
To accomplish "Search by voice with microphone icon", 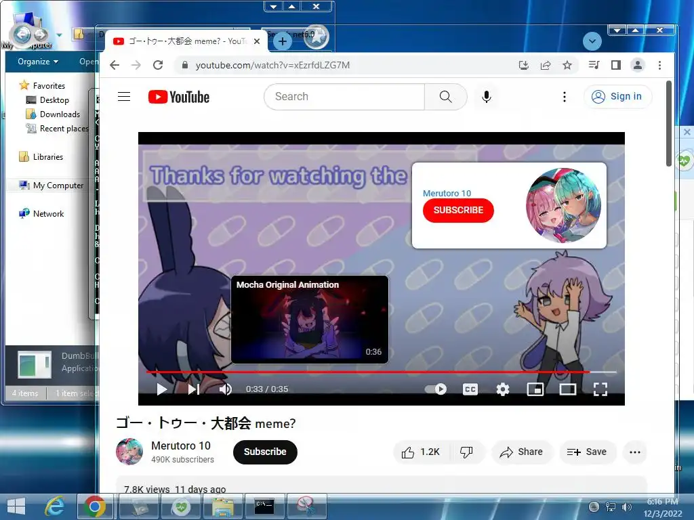I will tap(486, 96).
